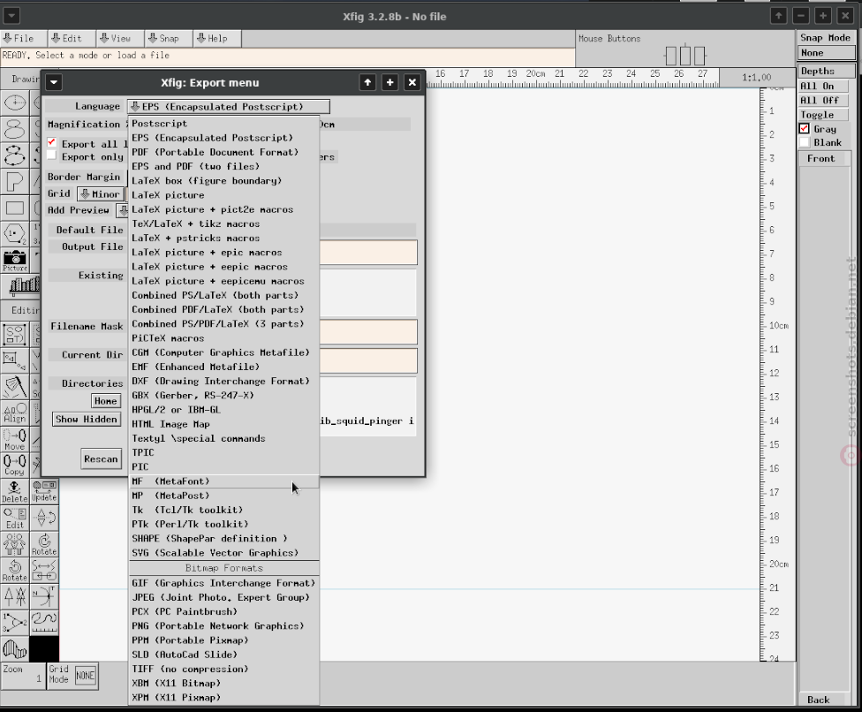Screen dimensions: 862x712
Task: Toggle the Blank depths checkbox
Action: pyautogui.click(x=805, y=142)
